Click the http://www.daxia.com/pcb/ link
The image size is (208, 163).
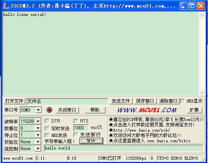click(139, 130)
